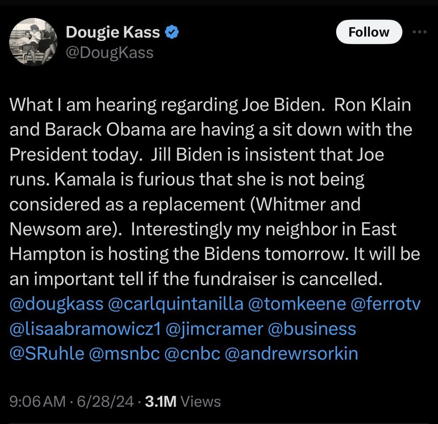Click the @DougKass handle under the name

pyautogui.click(x=109, y=53)
